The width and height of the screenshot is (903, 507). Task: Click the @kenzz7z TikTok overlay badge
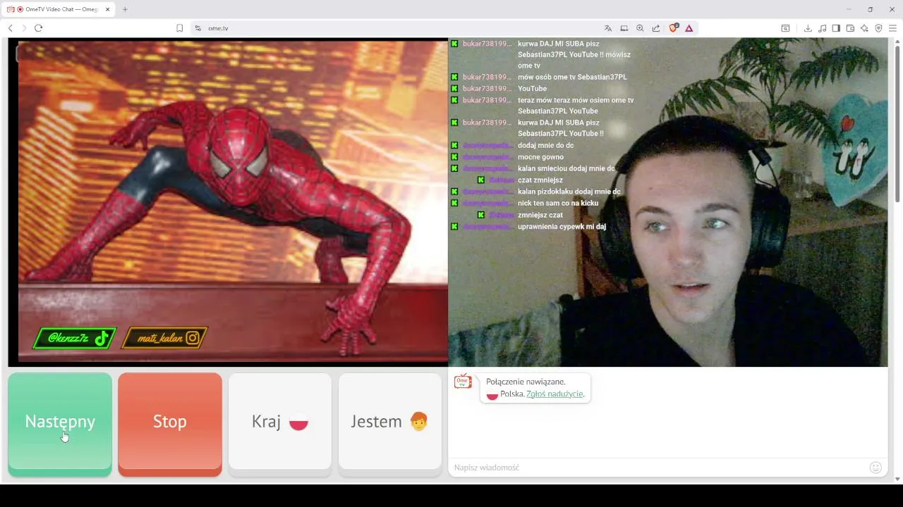click(x=75, y=338)
